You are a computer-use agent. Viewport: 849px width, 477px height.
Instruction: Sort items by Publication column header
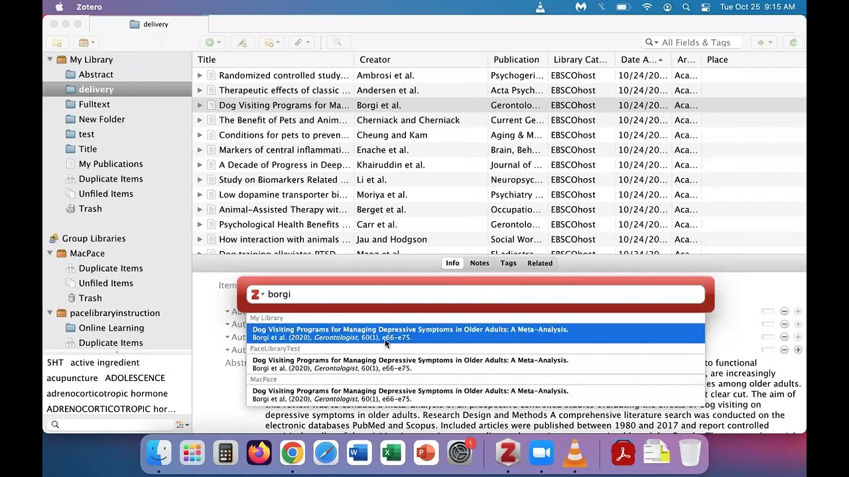(517, 60)
